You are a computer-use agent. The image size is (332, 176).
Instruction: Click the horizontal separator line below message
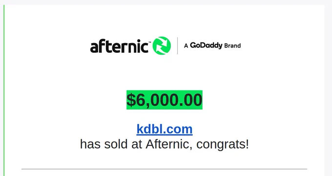(165, 169)
